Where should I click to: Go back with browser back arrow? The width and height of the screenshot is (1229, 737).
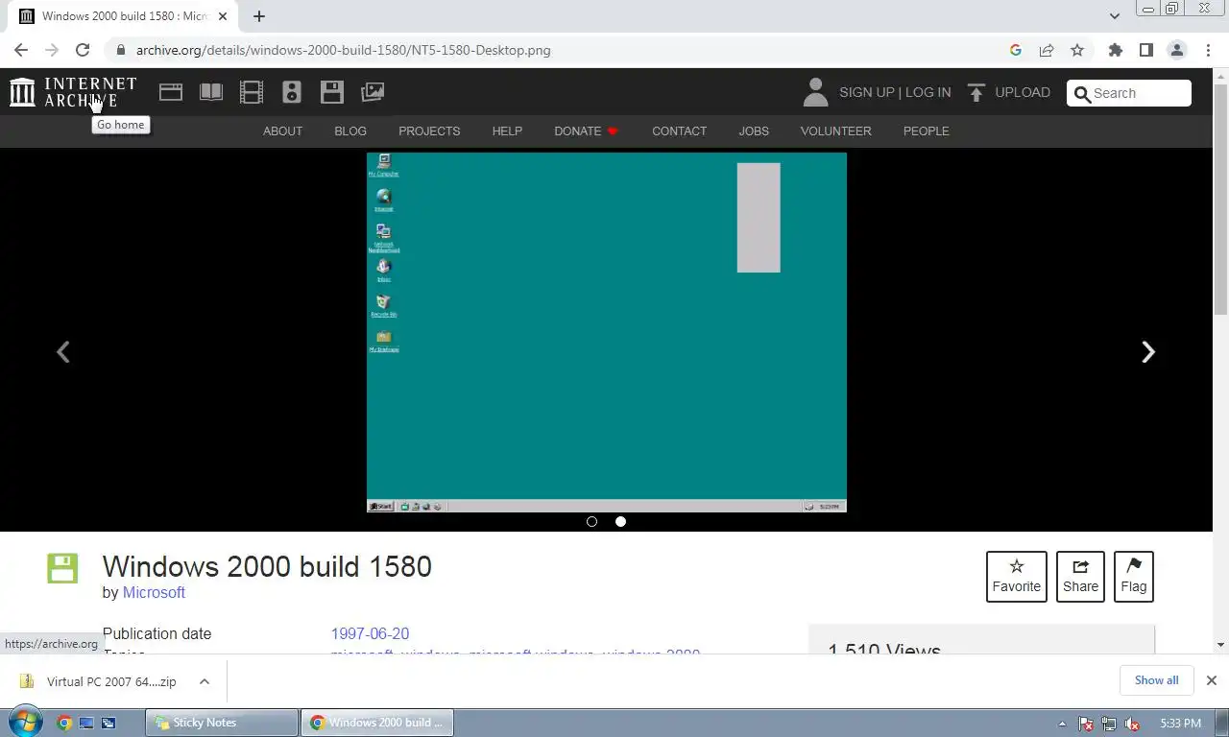(x=21, y=50)
